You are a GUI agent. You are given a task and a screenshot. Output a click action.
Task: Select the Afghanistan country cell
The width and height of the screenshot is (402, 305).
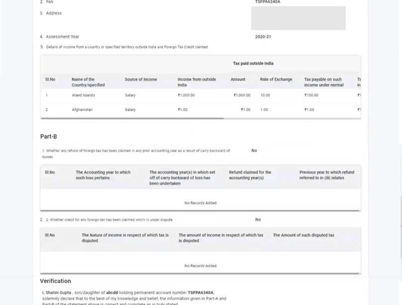tap(82, 109)
